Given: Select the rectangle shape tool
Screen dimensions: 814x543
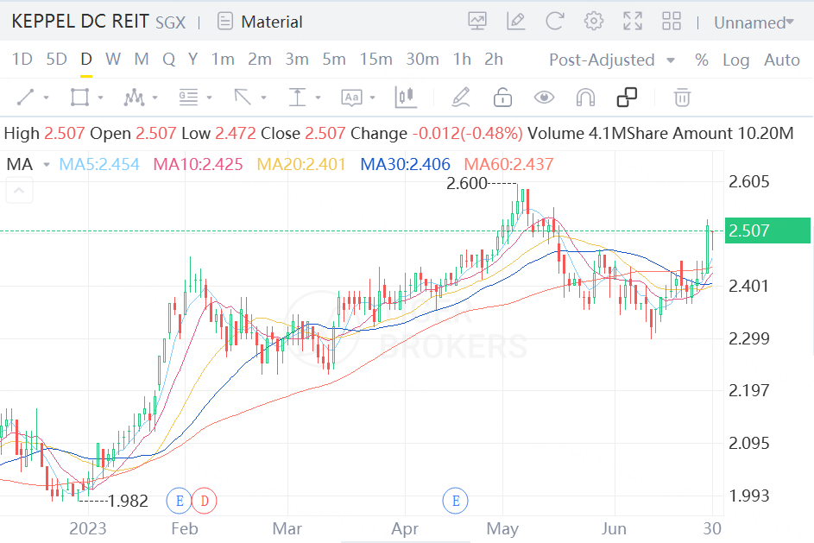Looking at the screenshot, I should click(79, 97).
